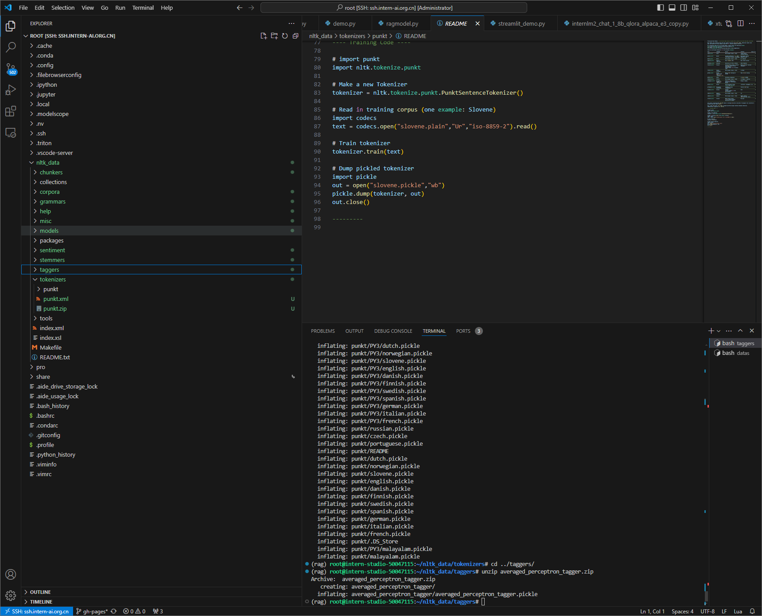Viewport: 762px width, 616px height.
Task: Expand the OUTLINE section
Action: [x=40, y=592]
